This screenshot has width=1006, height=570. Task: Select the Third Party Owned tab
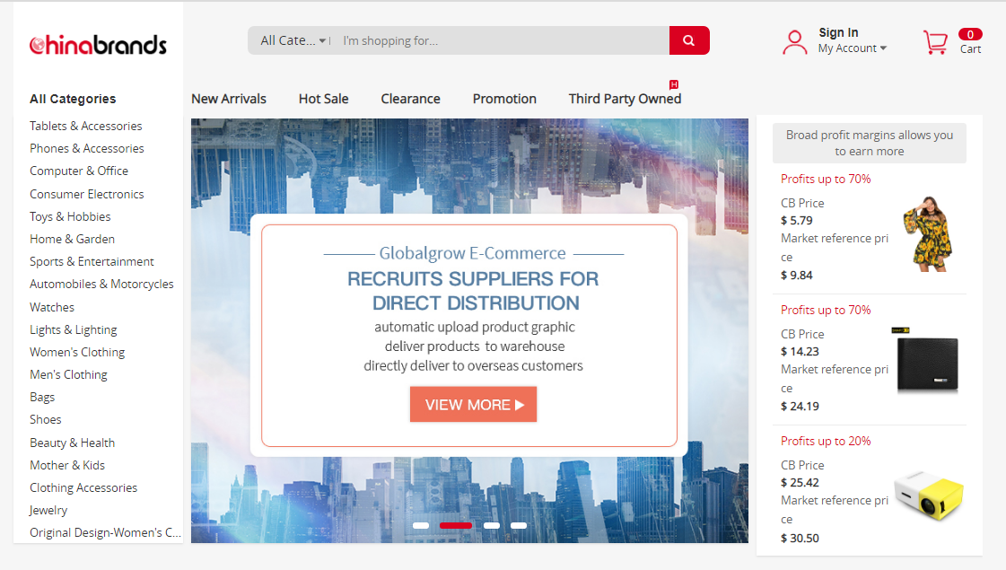[625, 99]
